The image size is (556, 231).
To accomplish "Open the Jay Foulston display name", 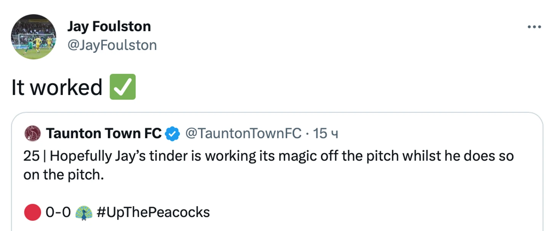I will tap(109, 27).
